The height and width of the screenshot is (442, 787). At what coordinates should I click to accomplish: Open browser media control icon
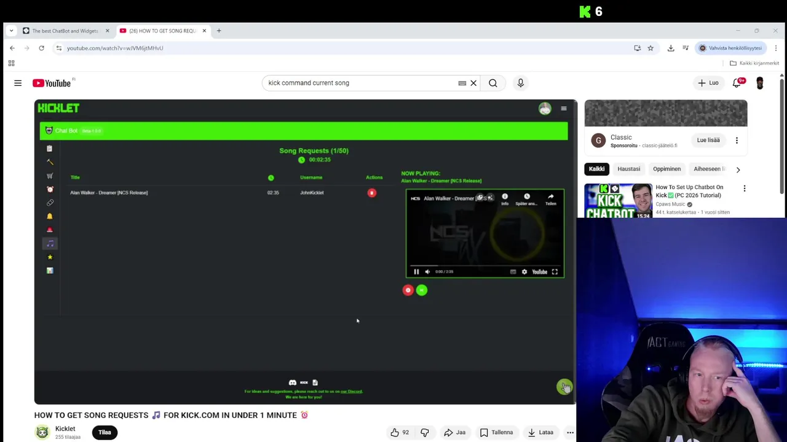click(686, 48)
